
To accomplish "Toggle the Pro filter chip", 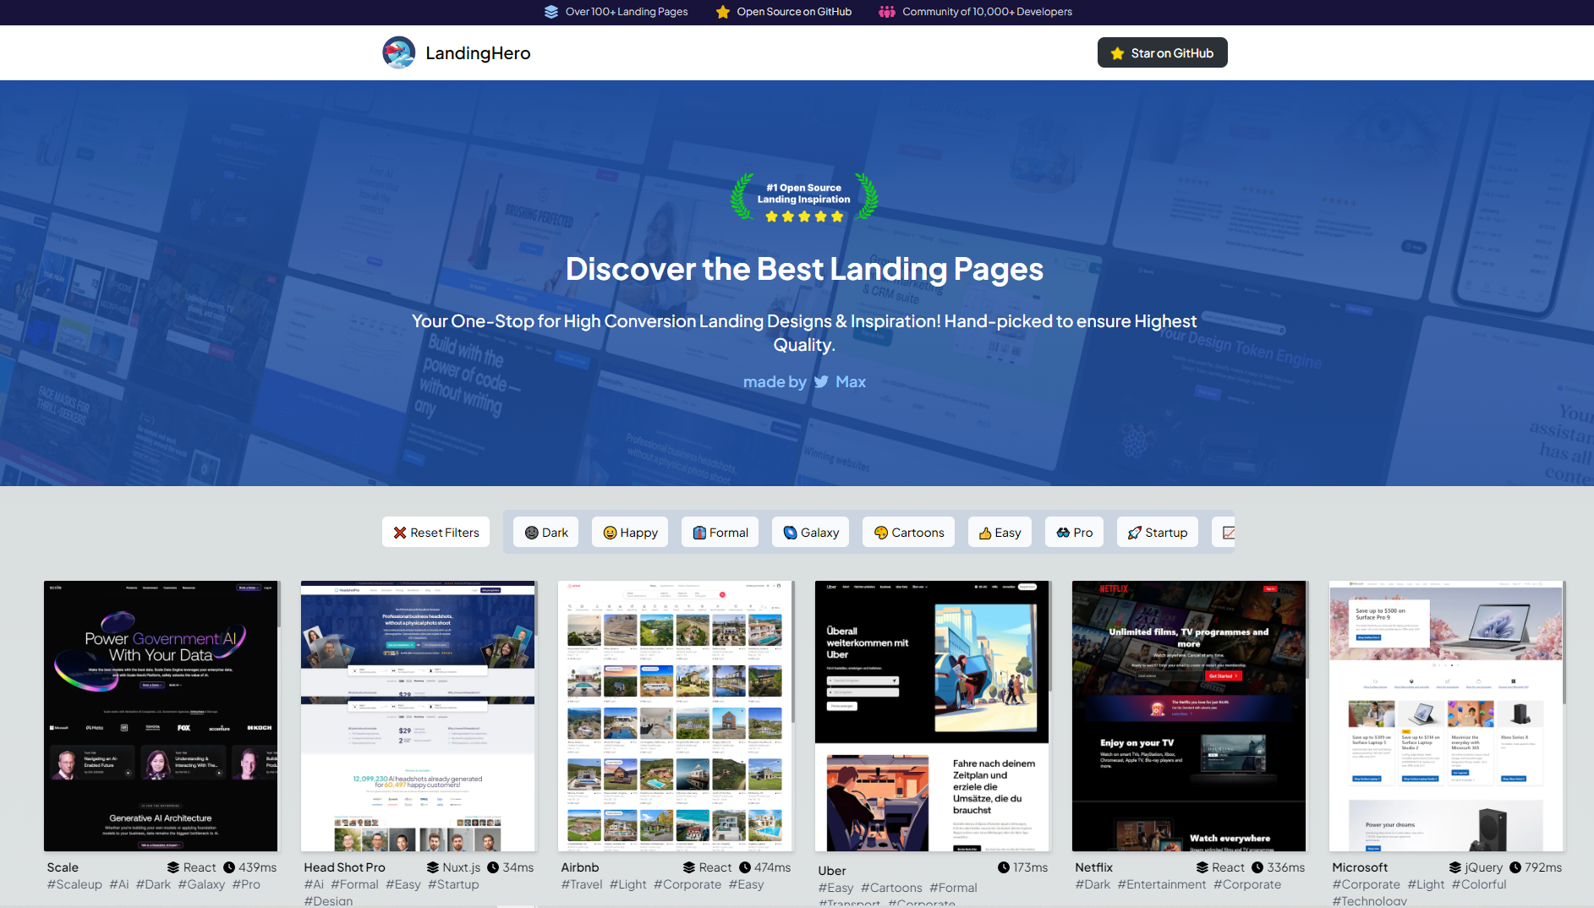I will pyautogui.click(x=1074, y=533).
